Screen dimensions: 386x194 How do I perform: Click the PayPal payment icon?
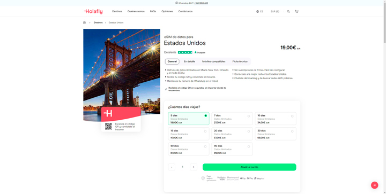(x=259, y=179)
